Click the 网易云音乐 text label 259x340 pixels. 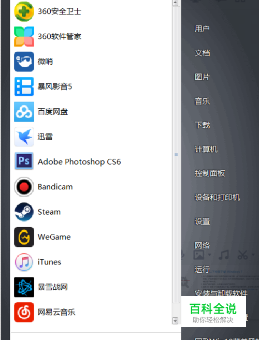click(56, 312)
